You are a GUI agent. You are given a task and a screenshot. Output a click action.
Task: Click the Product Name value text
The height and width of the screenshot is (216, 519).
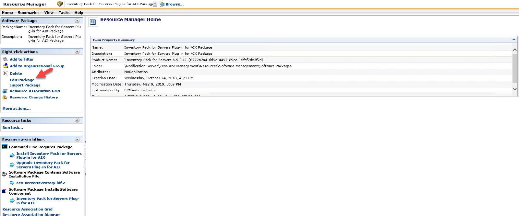(194, 60)
